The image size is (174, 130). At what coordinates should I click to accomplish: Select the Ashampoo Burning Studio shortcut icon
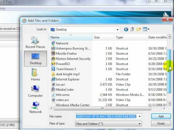pyautogui.click(x=53, y=48)
